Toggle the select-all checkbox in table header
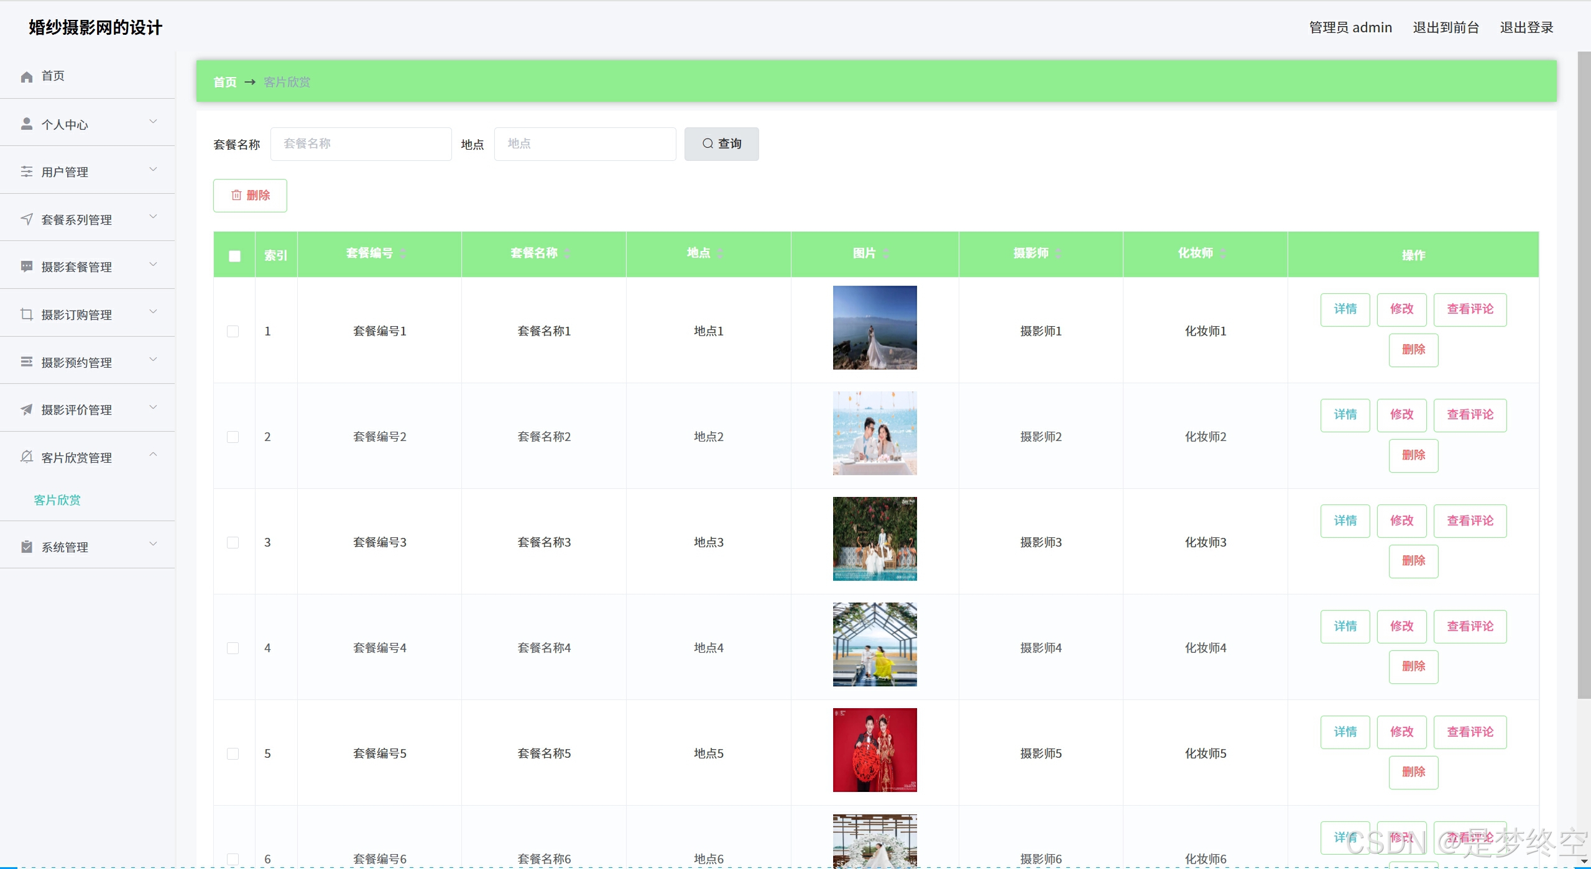 234,256
